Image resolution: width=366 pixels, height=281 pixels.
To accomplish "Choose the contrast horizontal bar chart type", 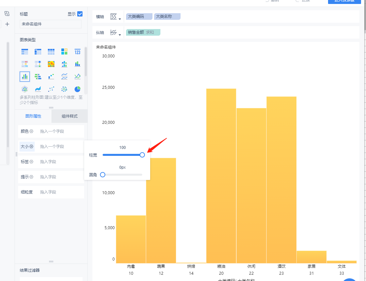I will click(38, 76).
